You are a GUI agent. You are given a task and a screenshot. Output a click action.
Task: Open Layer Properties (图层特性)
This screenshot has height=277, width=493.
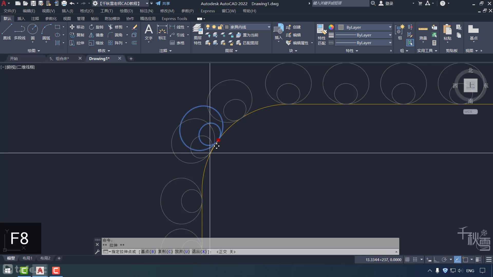pyautogui.click(x=197, y=34)
